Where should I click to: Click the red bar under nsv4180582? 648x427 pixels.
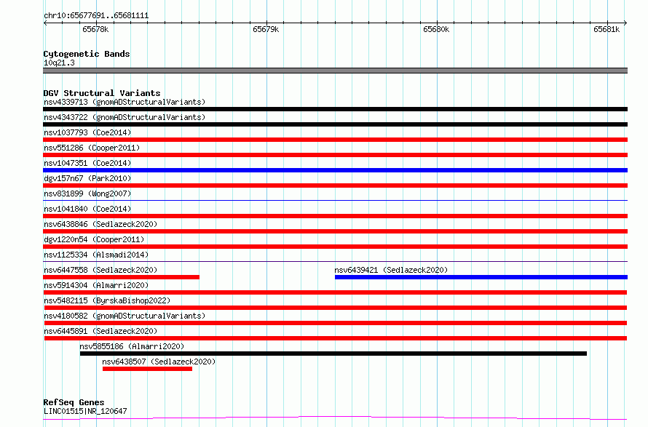[x=336, y=324]
